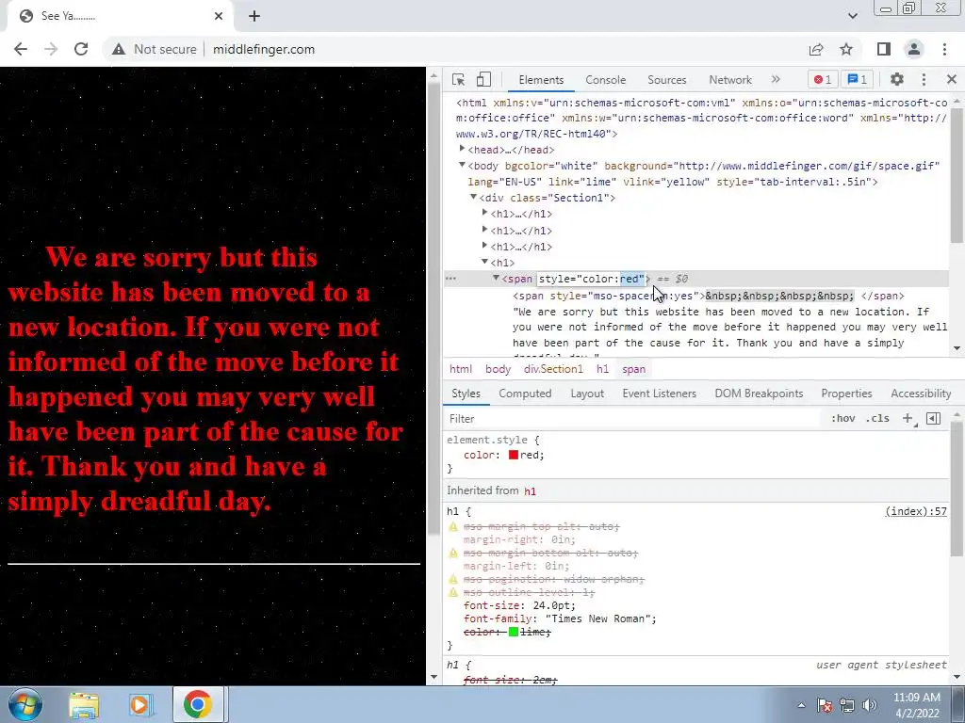Open Chrome three-dot menu
This screenshot has height=723, width=965.
pyautogui.click(x=944, y=49)
